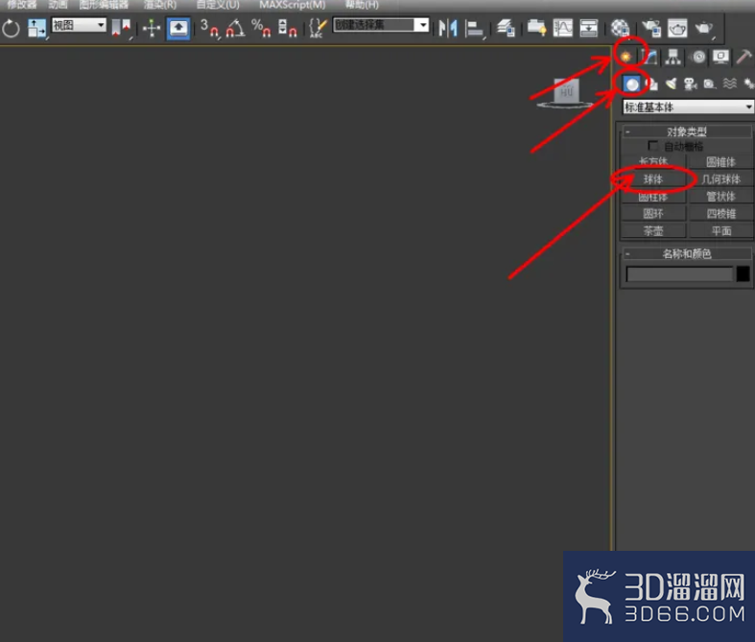755x642 pixels.
Task: Click the 平面 plane button
Action: 720,230
